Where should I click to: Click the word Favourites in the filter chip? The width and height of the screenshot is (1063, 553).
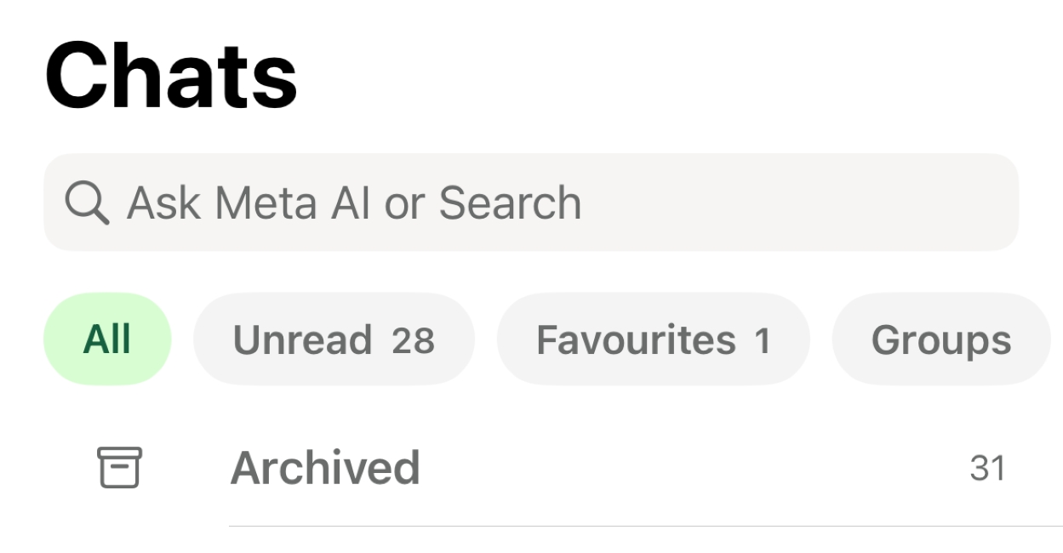tap(636, 339)
